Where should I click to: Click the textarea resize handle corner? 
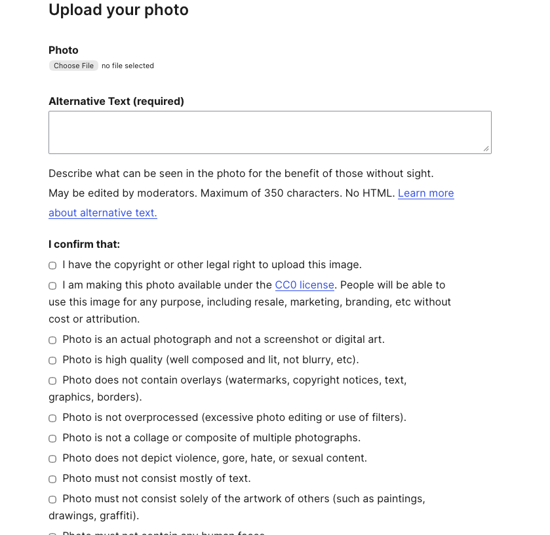pyautogui.click(x=486, y=149)
